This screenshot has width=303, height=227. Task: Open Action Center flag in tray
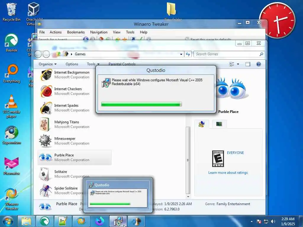click(259, 221)
